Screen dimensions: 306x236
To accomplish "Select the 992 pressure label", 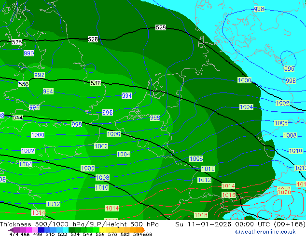I will click(40, 75).
